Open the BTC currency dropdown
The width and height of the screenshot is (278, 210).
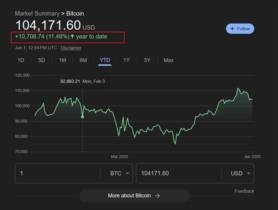click(x=119, y=173)
